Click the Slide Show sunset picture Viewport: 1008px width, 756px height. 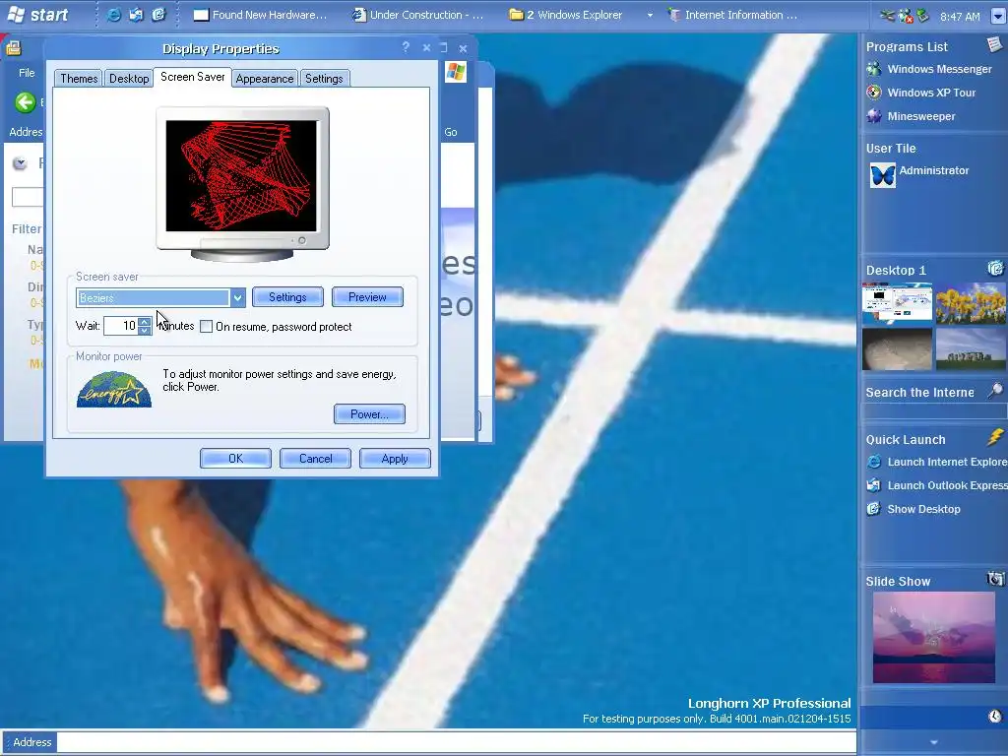pyautogui.click(x=933, y=637)
